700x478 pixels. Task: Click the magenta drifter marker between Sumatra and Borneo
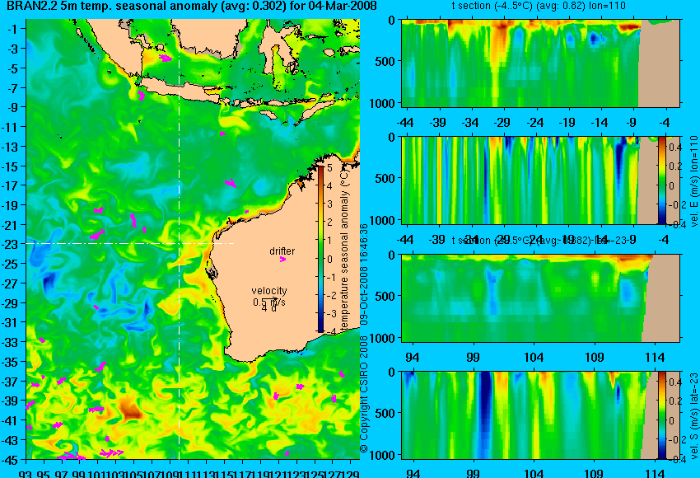166,58
